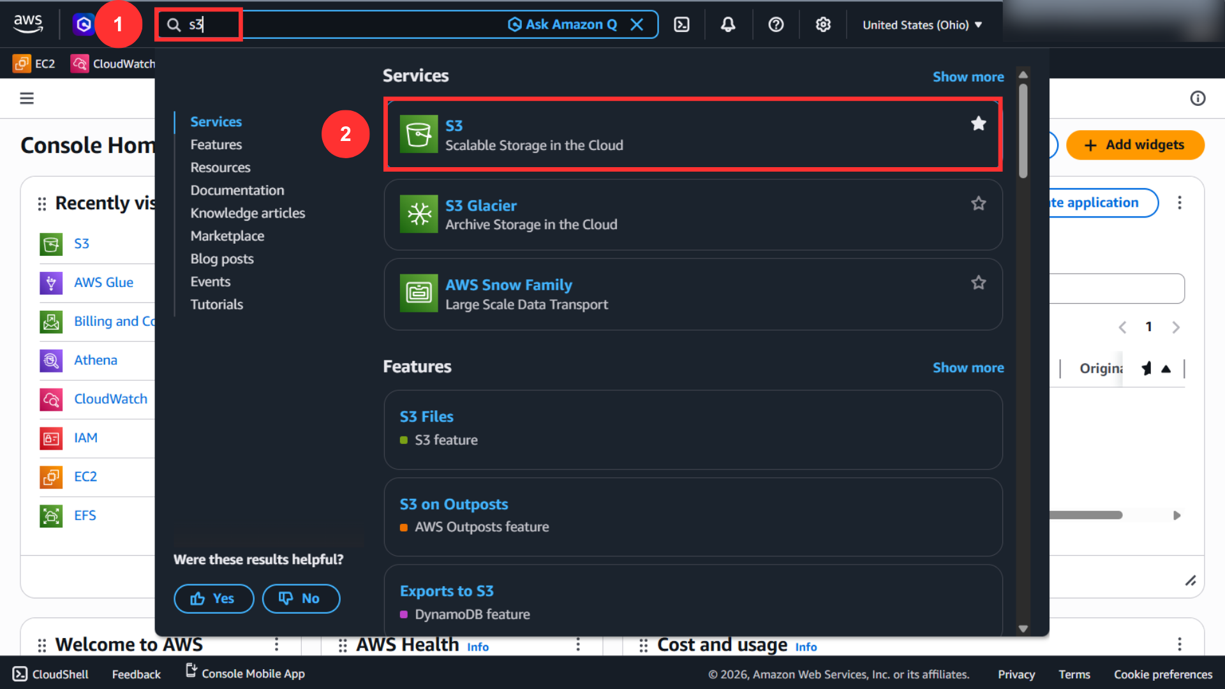Open AWS Glue in Recently visited
Image resolution: width=1225 pixels, height=689 pixels.
click(x=103, y=283)
